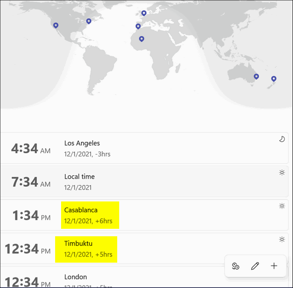This screenshot has height=288, width=293.
Task: Click the 1:34 PM Casablanca time
Action: [x=31, y=215]
